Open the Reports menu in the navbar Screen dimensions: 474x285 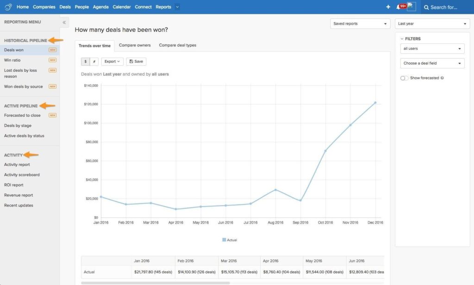[163, 6]
